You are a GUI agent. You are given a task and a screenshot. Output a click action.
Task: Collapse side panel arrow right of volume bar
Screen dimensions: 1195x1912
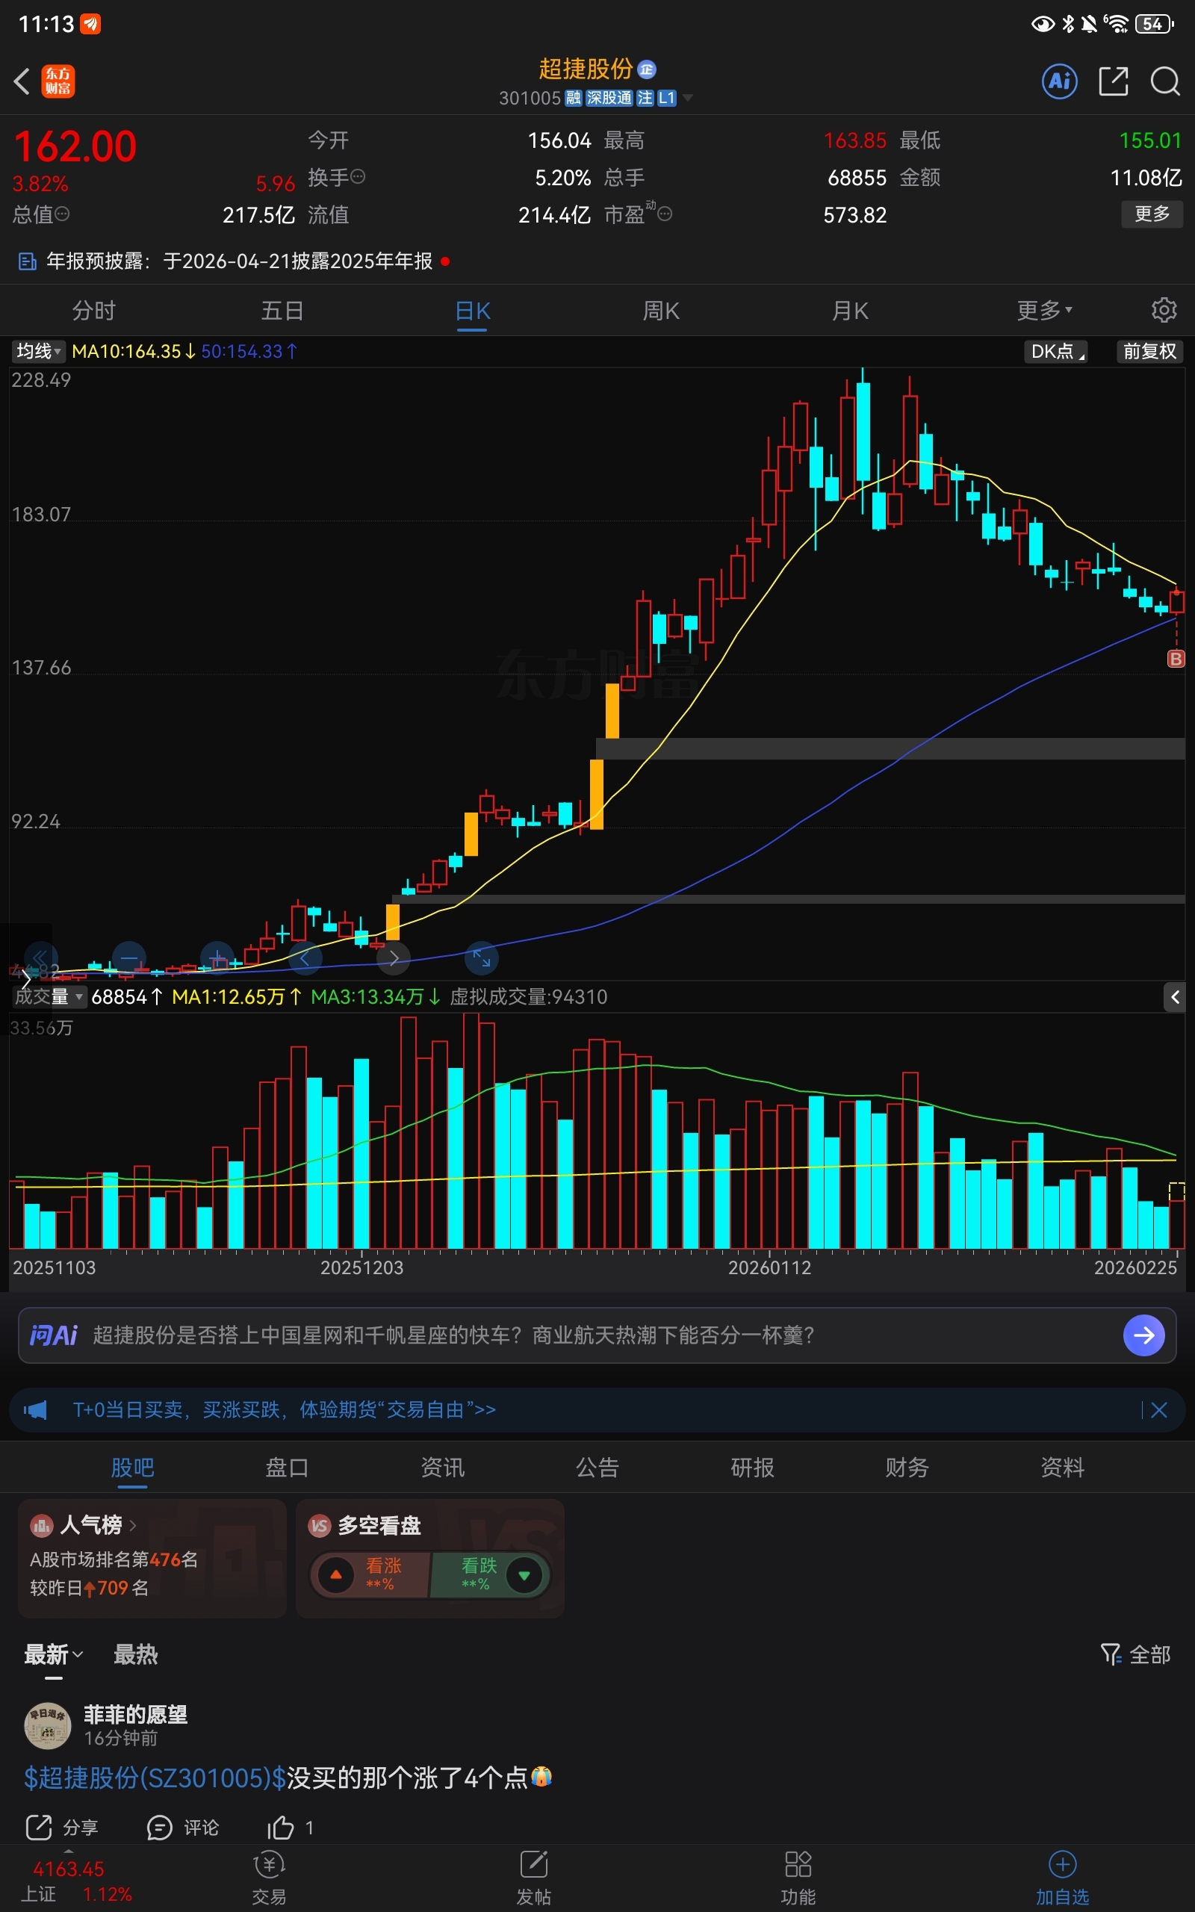click(1174, 997)
